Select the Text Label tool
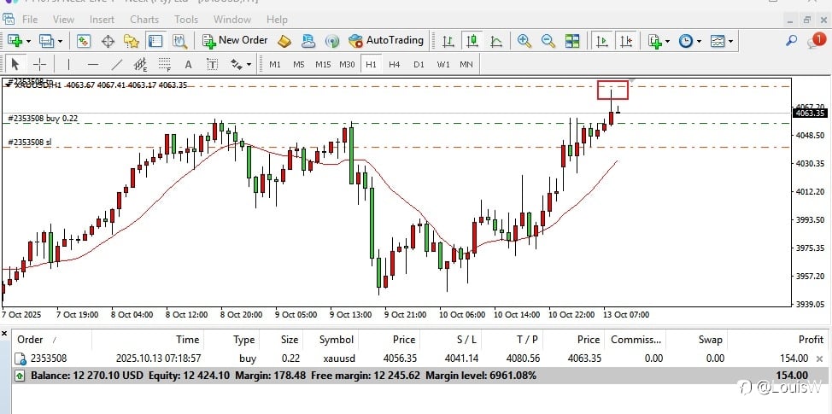Screen dimensions: 832x414 pos(212,65)
